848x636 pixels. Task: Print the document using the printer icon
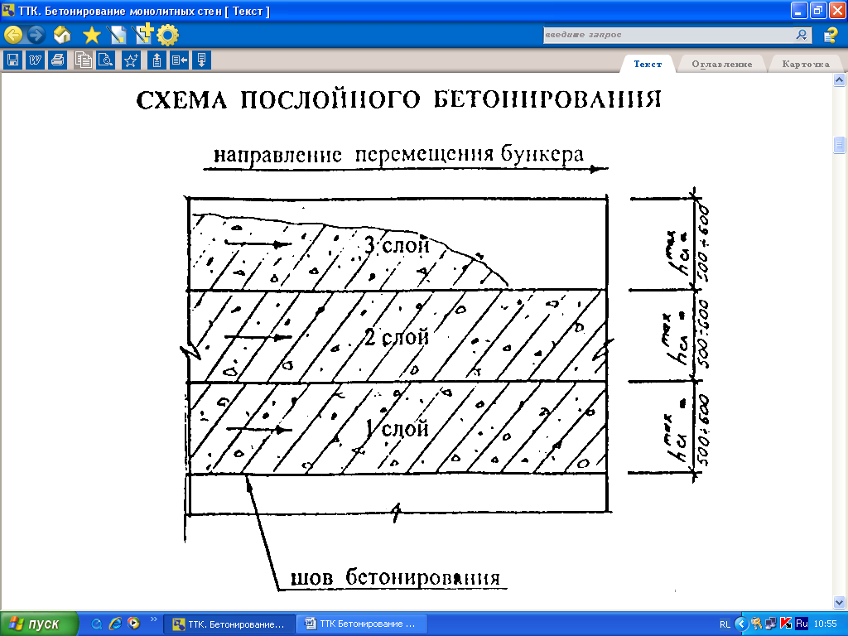(57, 60)
